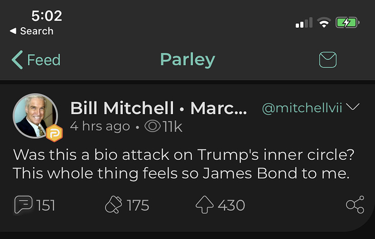Tap the 430 upvotes count
The image size is (375, 239).
pyautogui.click(x=231, y=205)
